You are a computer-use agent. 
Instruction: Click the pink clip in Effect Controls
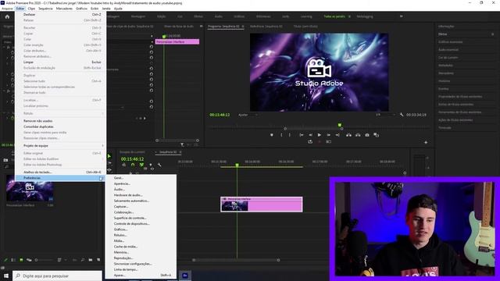(x=177, y=41)
